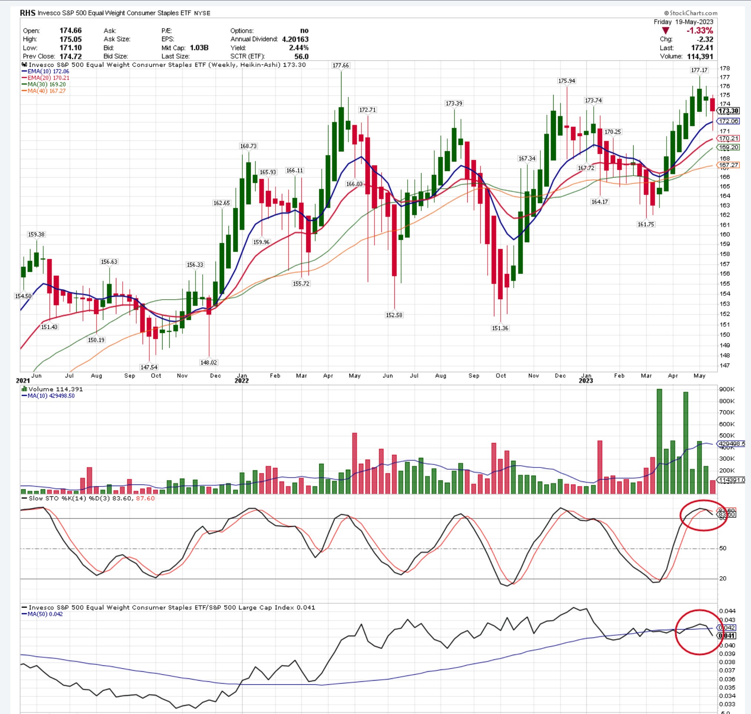The width and height of the screenshot is (751, 714).
Task: Click the Friday 19-May-2023 date label
Action: click(684, 22)
